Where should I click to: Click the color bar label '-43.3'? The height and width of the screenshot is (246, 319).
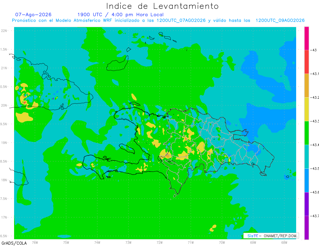315,121
